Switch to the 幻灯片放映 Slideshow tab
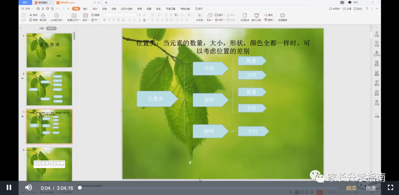 point(126,8)
